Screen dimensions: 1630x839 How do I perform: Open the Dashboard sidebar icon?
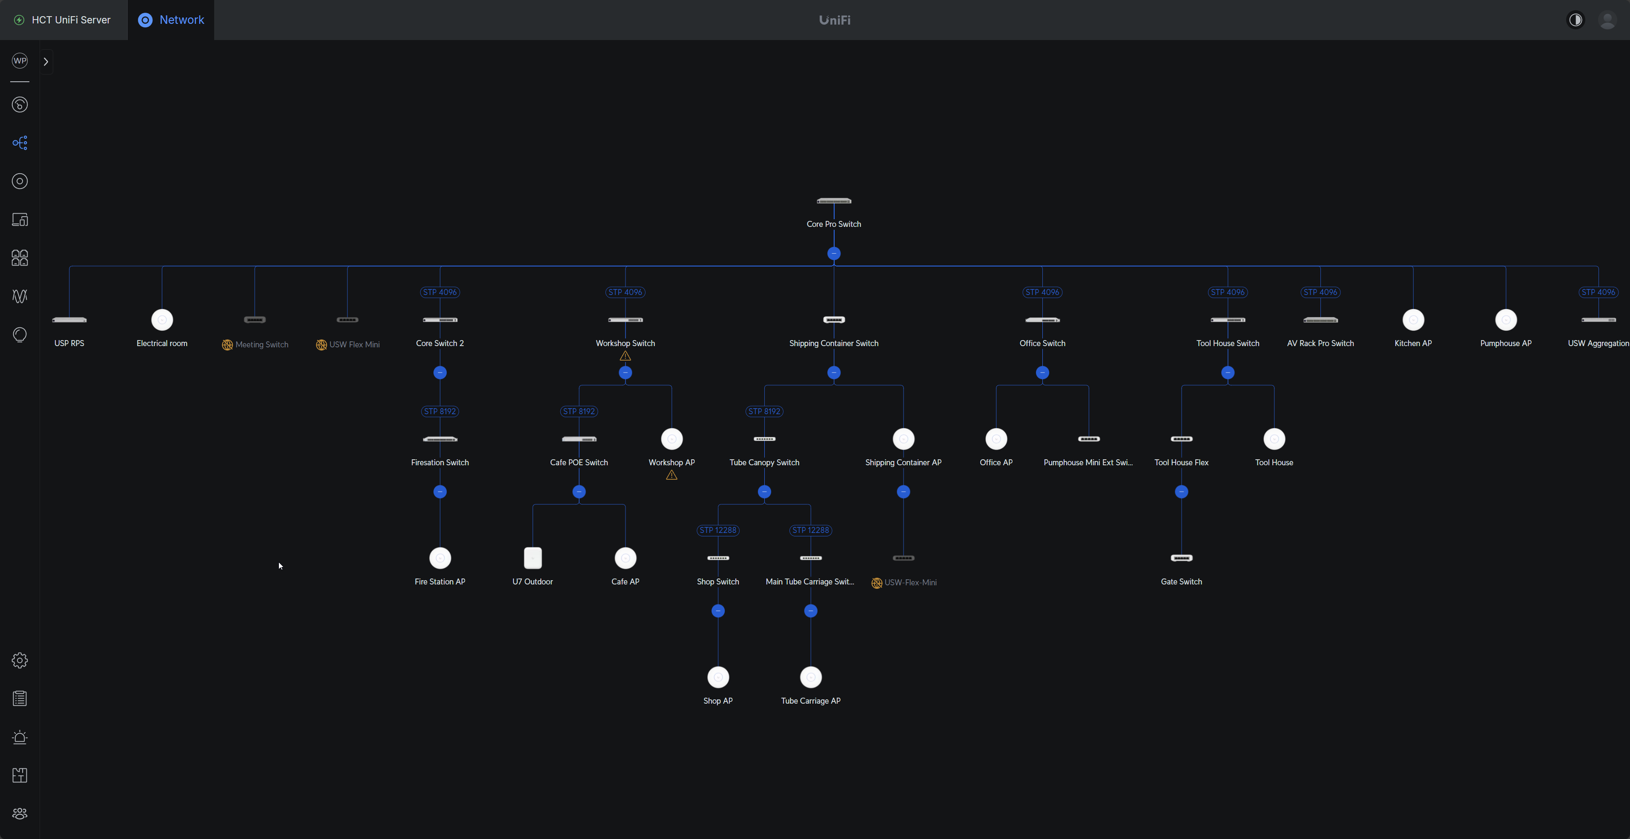coord(20,104)
